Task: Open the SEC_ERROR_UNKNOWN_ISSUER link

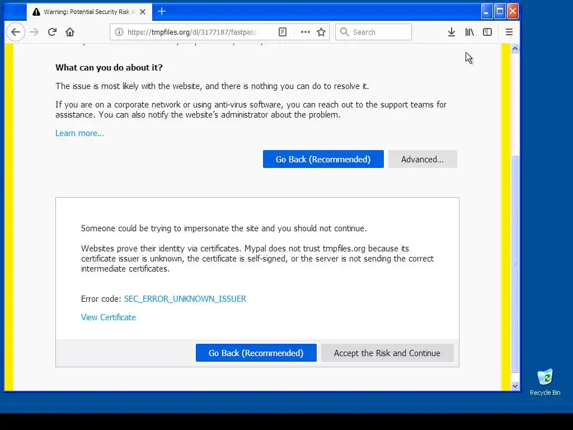Action: pyautogui.click(x=185, y=299)
